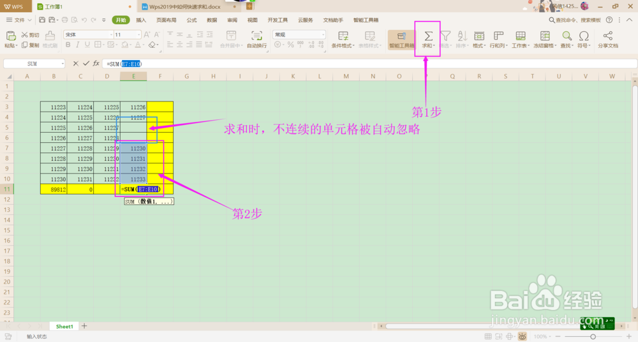Screen dimensions: 638x342
Task: Add a new sheet with plus button
Action: tap(84, 325)
